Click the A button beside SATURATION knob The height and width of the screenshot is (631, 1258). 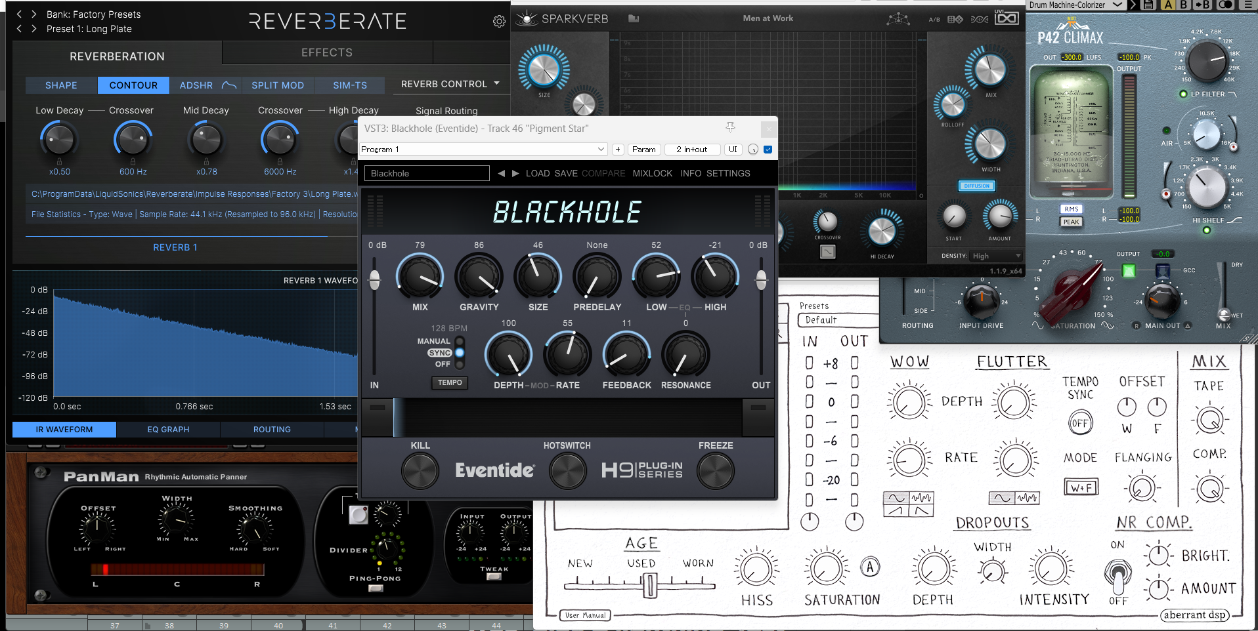(870, 567)
